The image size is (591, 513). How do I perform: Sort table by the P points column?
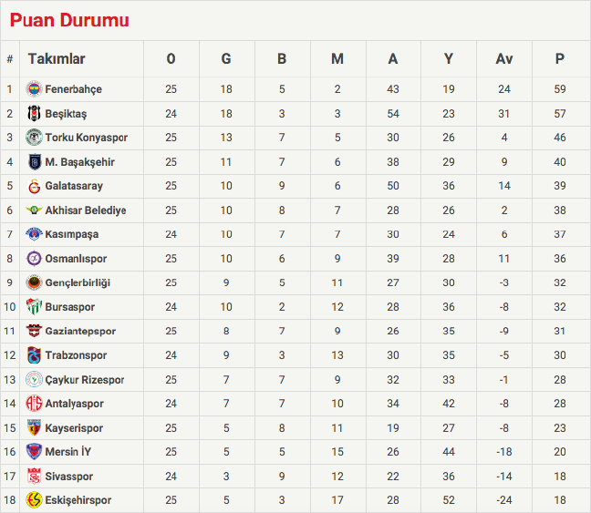559,59
